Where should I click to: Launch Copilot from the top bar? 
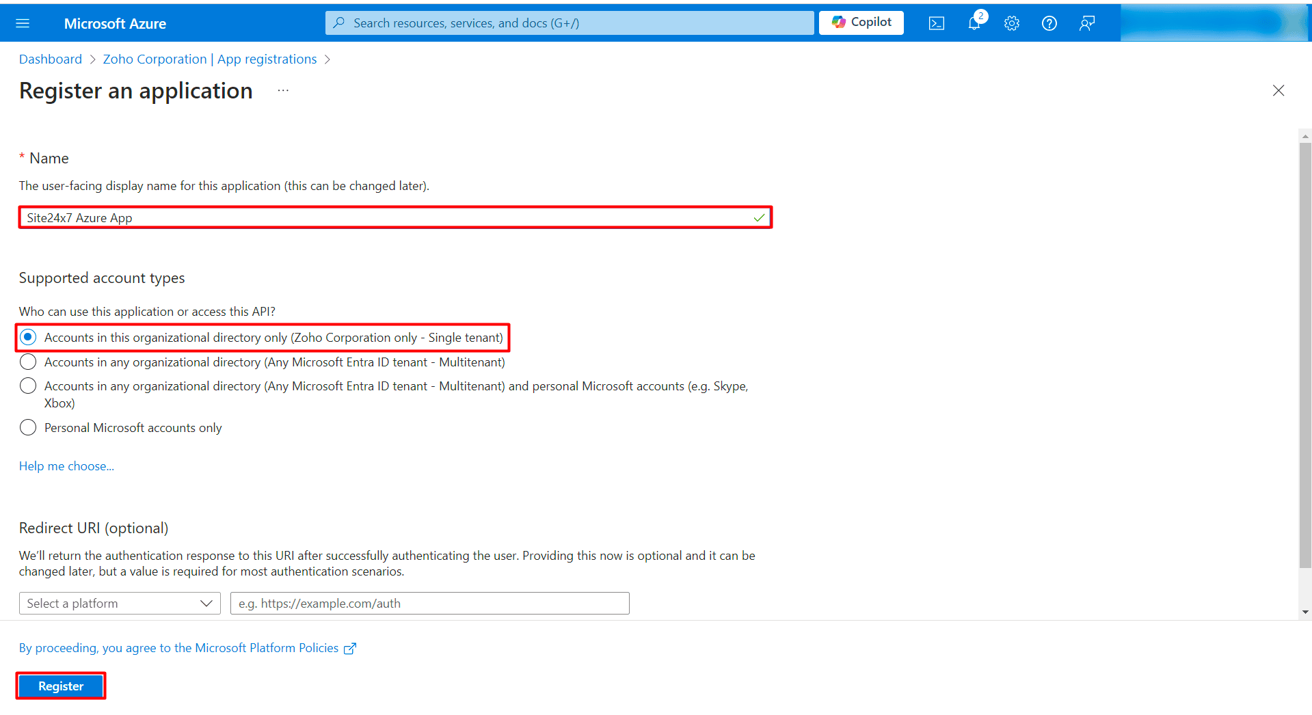point(861,23)
